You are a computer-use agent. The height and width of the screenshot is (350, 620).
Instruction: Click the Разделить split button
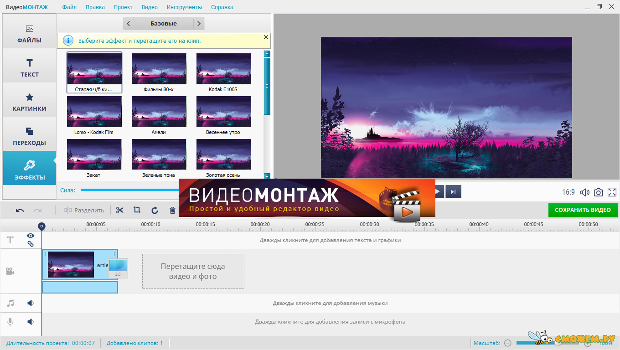click(x=84, y=210)
